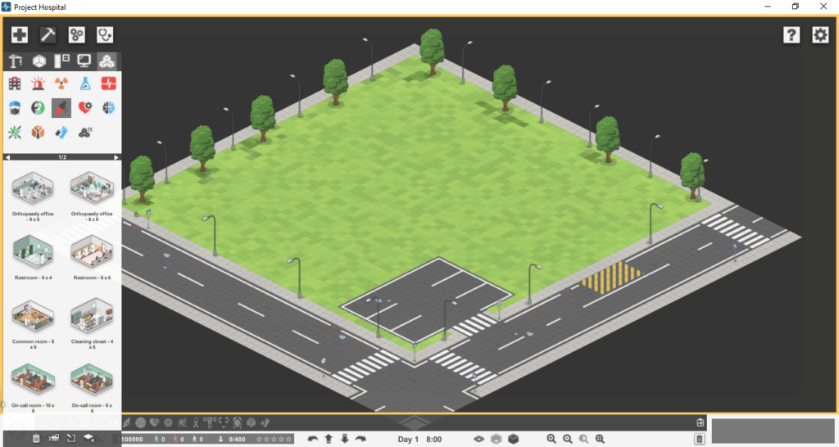
Task: Click the Day 1 8:00 clock
Action: [x=419, y=439]
